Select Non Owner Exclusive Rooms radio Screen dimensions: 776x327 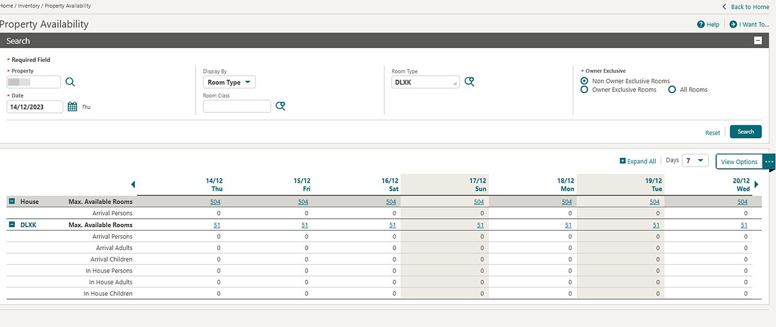584,81
